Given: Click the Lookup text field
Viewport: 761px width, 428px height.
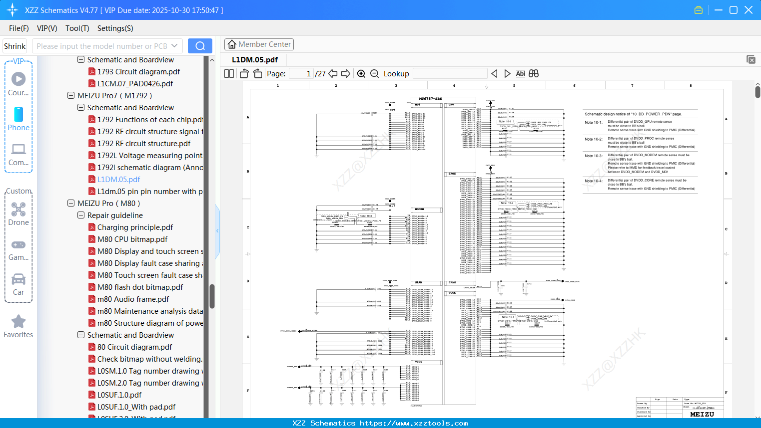Looking at the screenshot, I should pos(450,74).
